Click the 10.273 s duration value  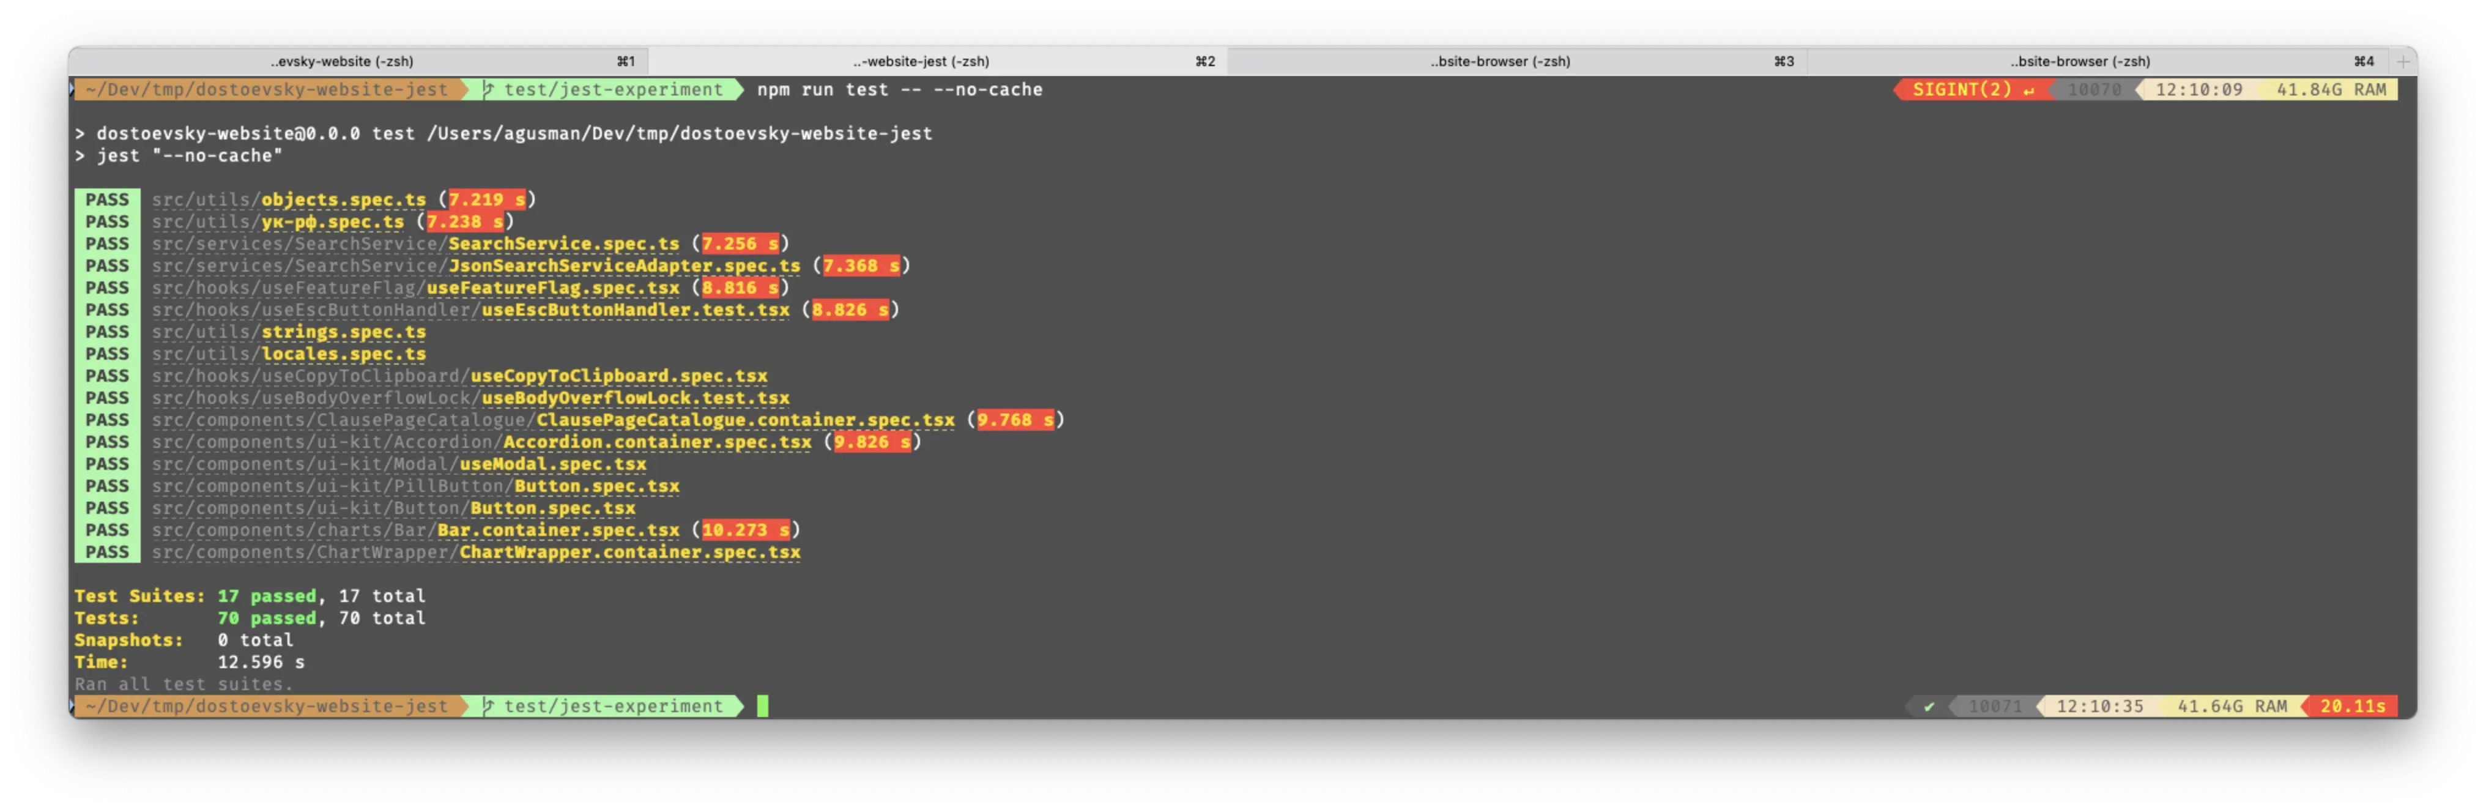tap(746, 531)
